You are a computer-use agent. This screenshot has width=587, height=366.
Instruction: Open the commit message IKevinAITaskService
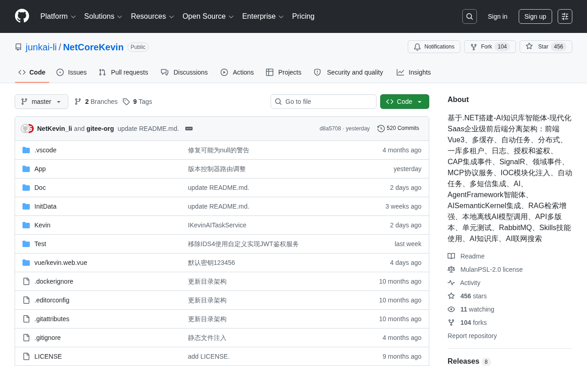click(217, 225)
